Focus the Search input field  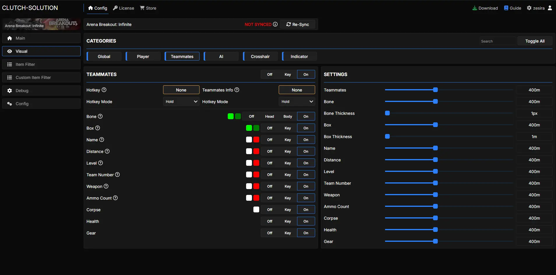click(497, 41)
